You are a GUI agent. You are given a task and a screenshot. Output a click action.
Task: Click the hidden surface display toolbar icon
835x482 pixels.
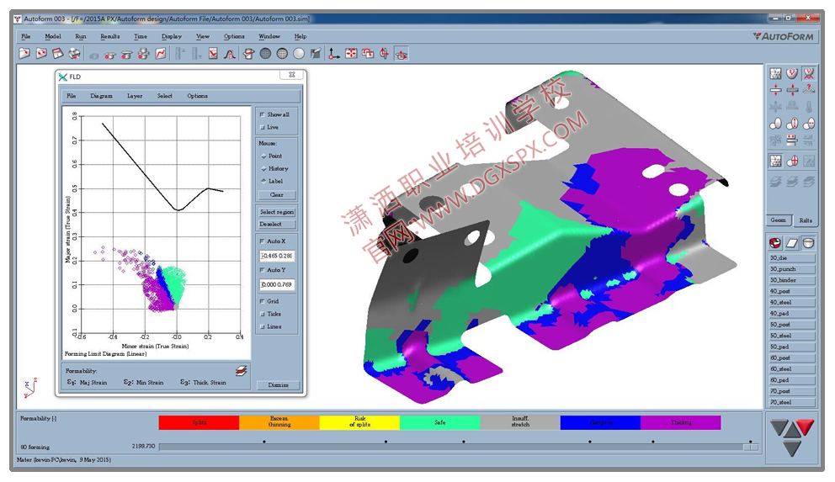pyautogui.click(x=316, y=54)
